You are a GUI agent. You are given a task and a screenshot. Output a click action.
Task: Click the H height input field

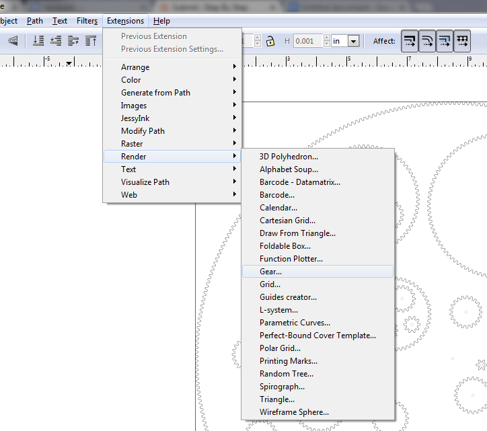[x=308, y=41]
